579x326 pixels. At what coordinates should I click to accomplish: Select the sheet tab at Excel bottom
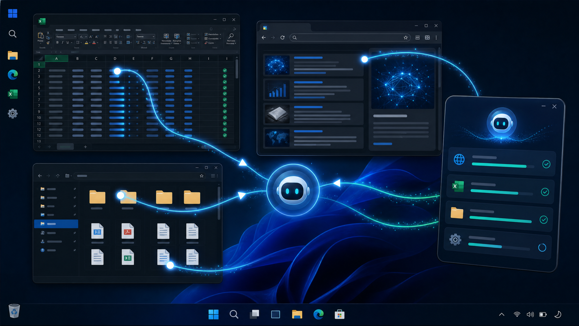click(x=65, y=147)
